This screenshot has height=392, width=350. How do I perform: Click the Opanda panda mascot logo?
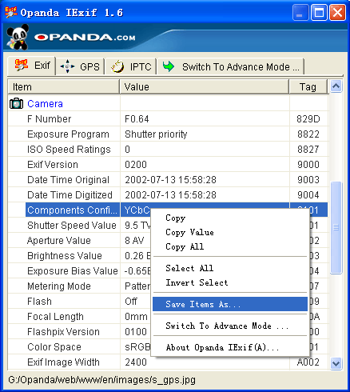coord(18,38)
